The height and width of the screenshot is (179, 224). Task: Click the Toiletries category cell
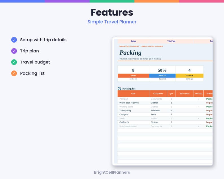pyautogui.click(x=158, y=111)
